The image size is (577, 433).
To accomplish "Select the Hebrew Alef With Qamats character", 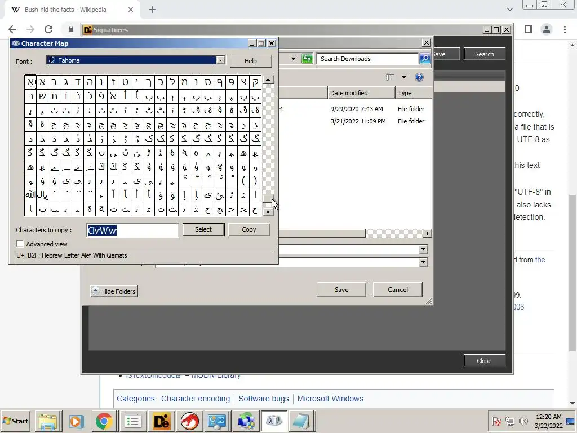I will coord(30,82).
